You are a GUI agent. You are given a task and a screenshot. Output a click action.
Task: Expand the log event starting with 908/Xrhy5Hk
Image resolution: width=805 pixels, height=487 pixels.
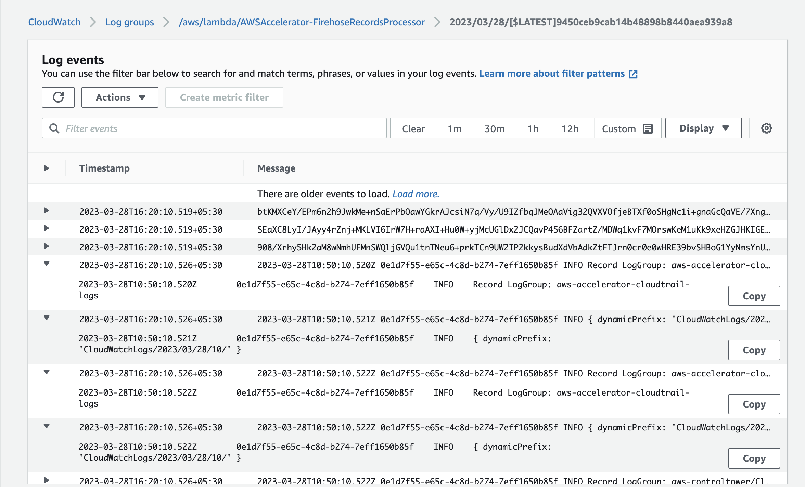point(46,246)
